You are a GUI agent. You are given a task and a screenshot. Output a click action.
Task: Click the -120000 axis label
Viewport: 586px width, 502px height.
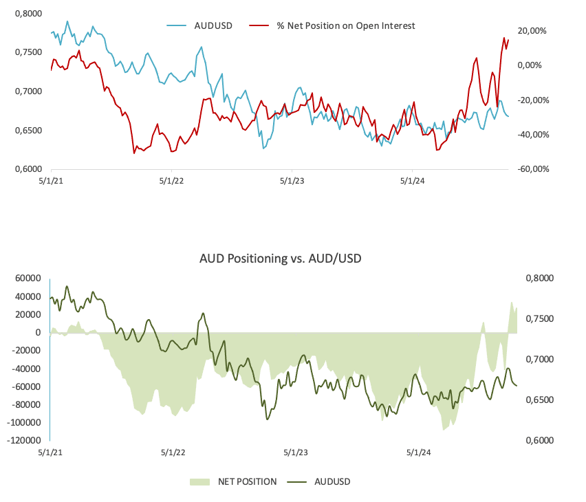click(24, 440)
